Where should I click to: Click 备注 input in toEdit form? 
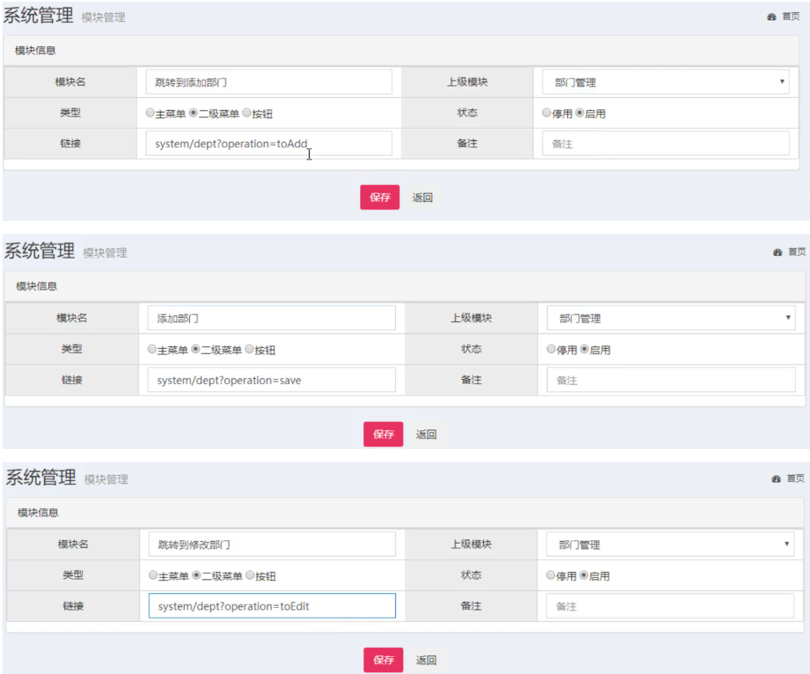click(x=670, y=606)
